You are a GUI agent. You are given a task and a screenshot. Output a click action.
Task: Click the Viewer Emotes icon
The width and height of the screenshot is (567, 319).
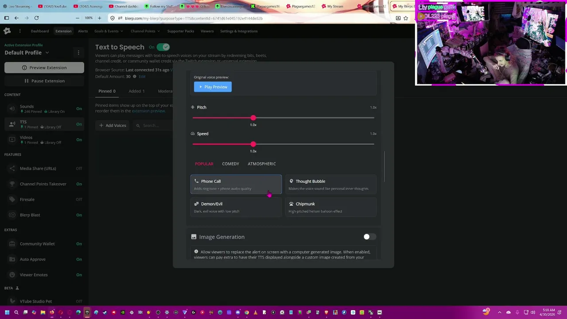tap(12, 275)
